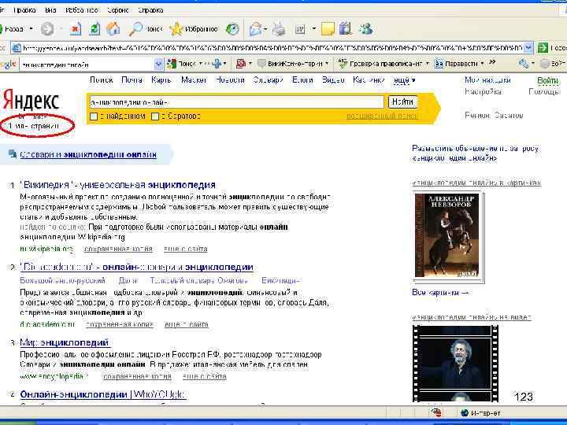This screenshot has height=425, width=567.
Task: Open the Избранное menu in menu bar
Action: [81, 10]
